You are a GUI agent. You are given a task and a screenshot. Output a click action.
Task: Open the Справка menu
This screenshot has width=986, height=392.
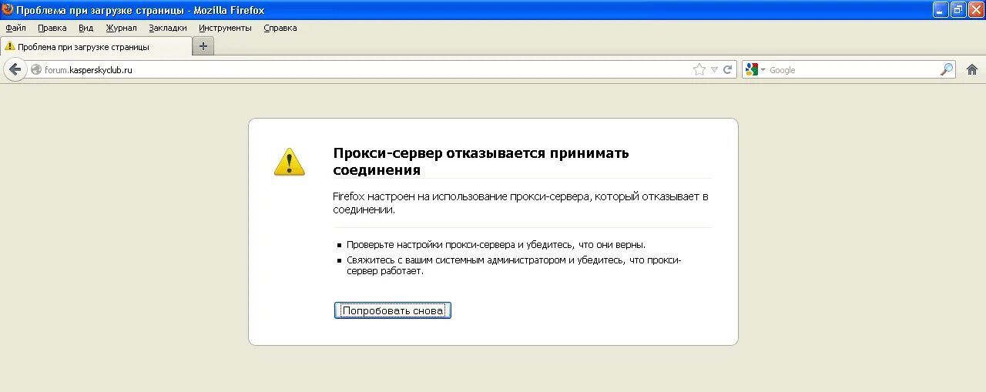pyautogui.click(x=280, y=28)
